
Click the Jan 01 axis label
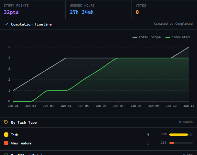pos(13,106)
